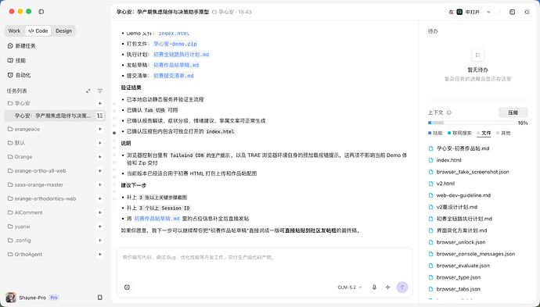540x307 pixels.
Task: Click the empty todo grid icon above 暂无待办
Action: point(477,55)
